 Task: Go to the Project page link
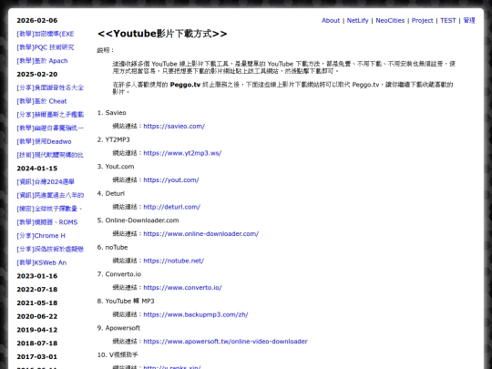coord(423,20)
